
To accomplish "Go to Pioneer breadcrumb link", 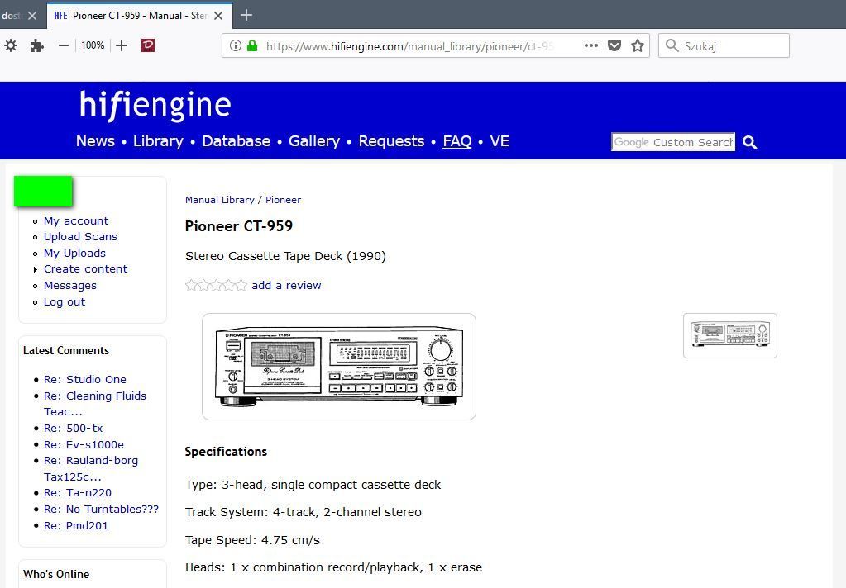I will tap(284, 200).
